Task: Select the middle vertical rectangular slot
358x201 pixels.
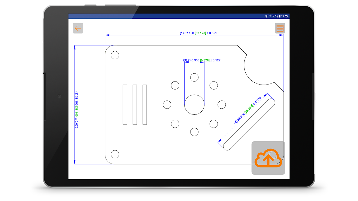Action: (x=135, y=104)
